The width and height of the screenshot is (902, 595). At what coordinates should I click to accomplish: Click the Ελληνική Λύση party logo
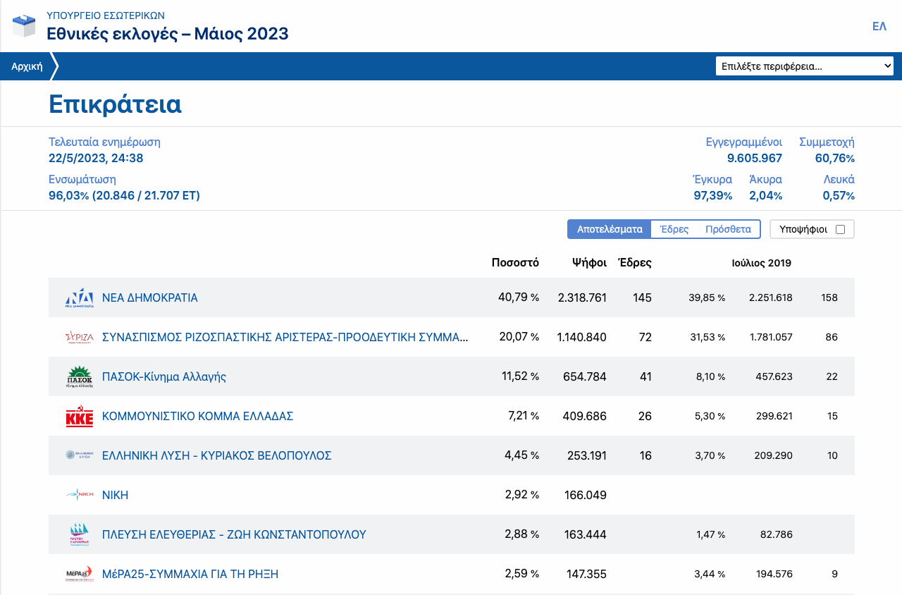click(x=80, y=455)
